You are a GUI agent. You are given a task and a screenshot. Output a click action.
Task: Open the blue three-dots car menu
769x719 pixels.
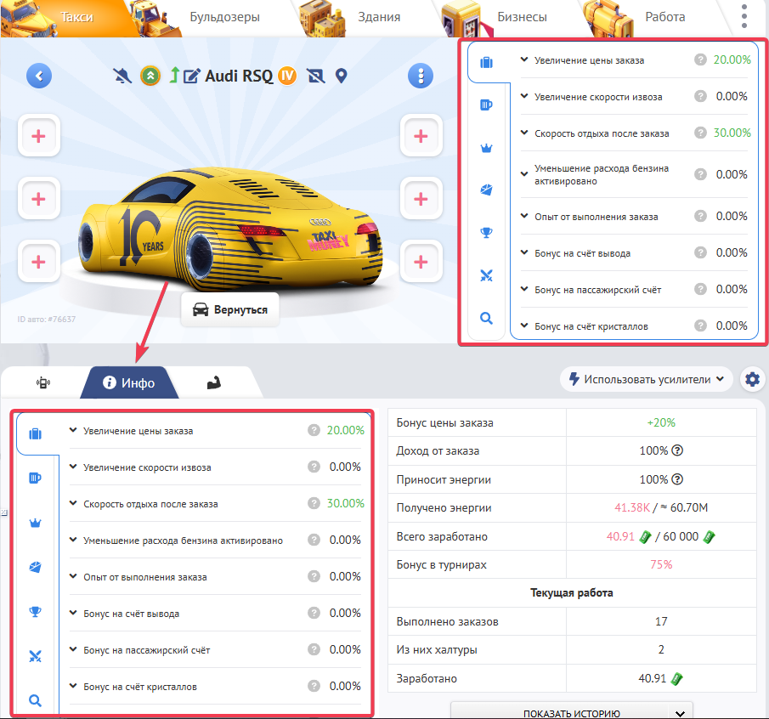[x=421, y=76]
